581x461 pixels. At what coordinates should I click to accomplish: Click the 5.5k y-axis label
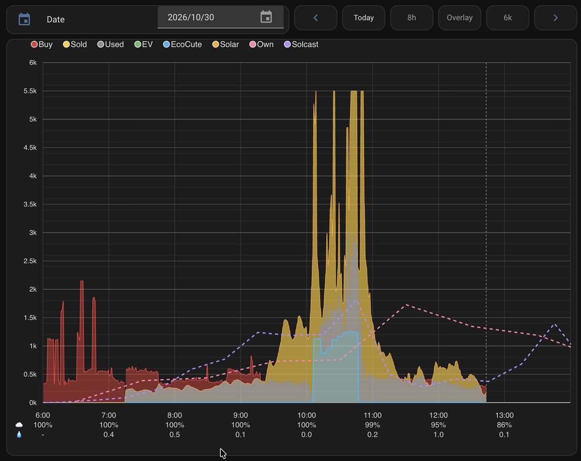coord(30,91)
